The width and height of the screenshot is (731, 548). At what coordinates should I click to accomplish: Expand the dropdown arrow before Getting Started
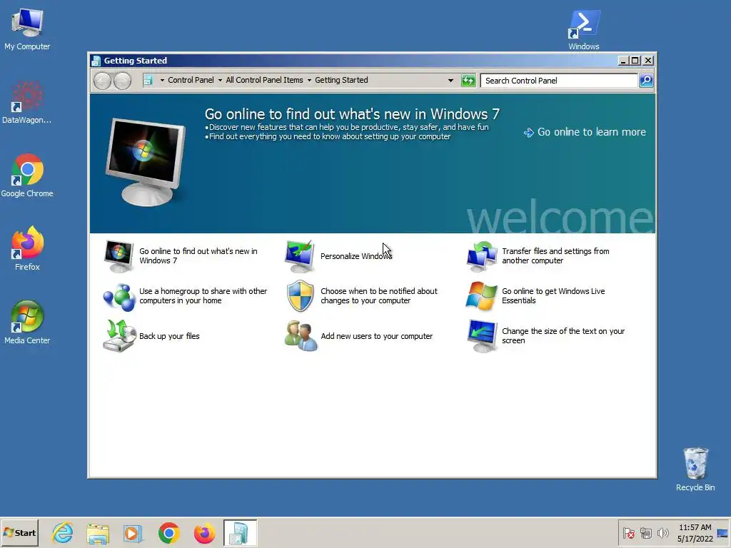coord(309,81)
